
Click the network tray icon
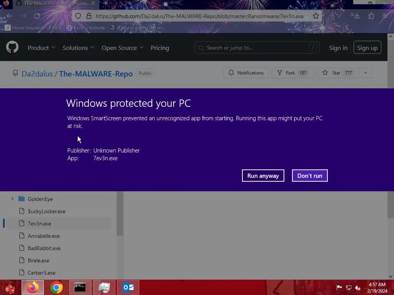pyautogui.click(x=349, y=287)
